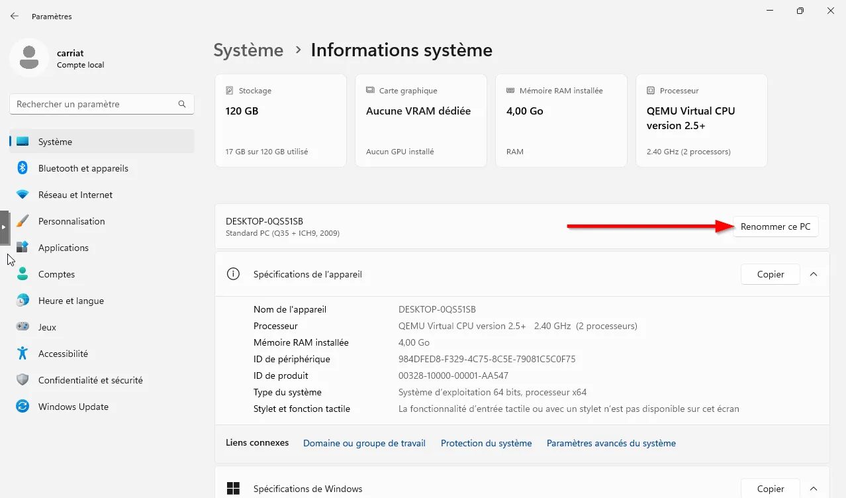Click the Applications icon in sidebar
Screen dimensions: 846x498
point(23,248)
